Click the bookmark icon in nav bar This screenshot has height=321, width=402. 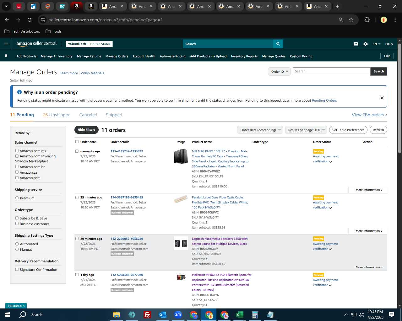pyautogui.click(x=6, y=56)
